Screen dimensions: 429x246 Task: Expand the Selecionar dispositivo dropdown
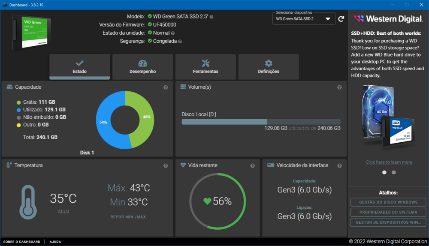coord(304,19)
